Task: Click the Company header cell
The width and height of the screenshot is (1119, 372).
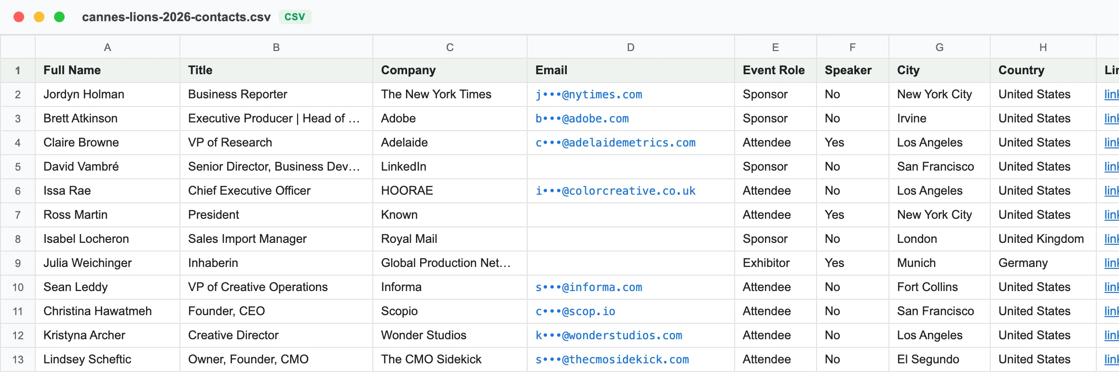Action: 450,70
